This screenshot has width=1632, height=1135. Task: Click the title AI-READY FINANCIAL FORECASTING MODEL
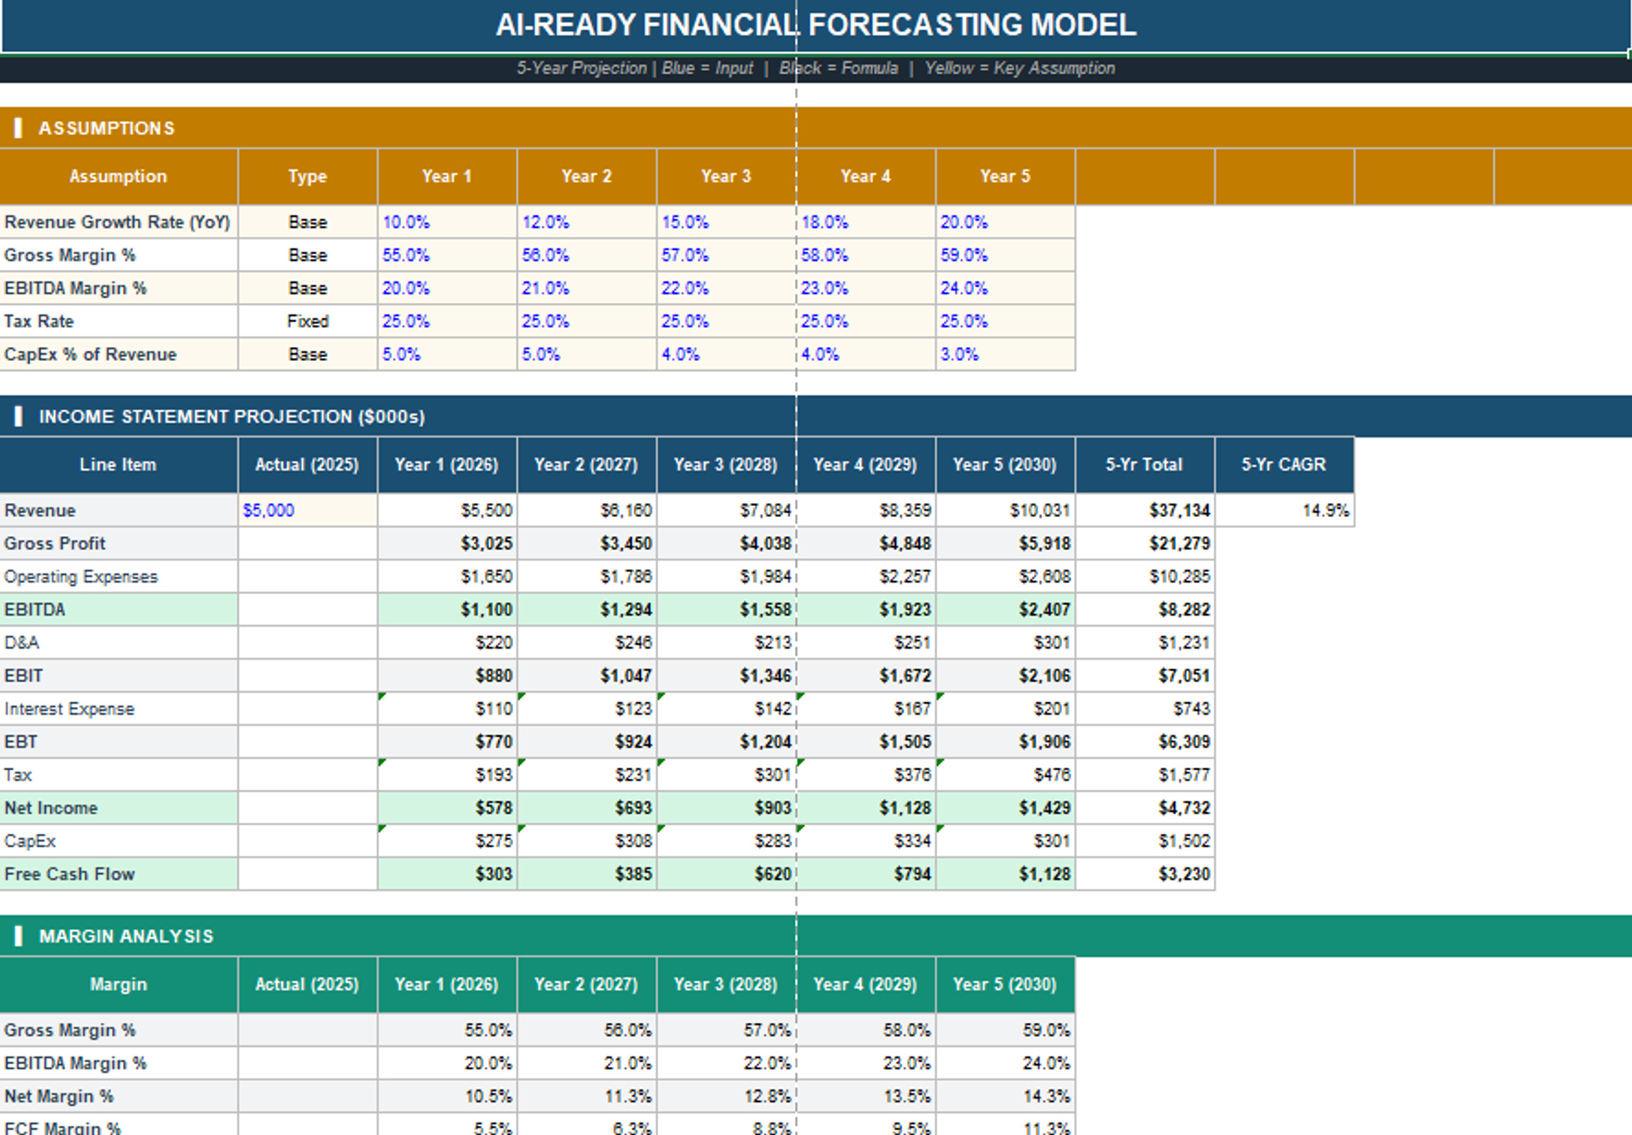pyautogui.click(x=816, y=25)
